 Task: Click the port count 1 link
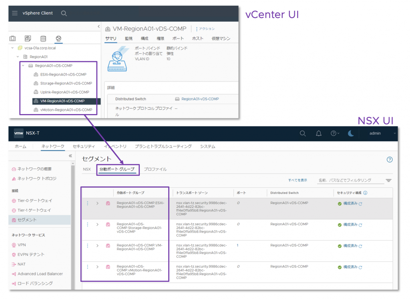tap(237, 245)
